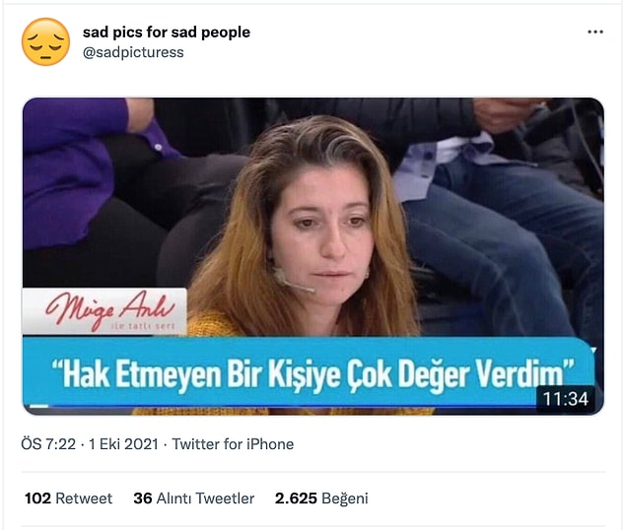
Task: Open the three-dot more options menu
Action: pyautogui.click(x=595, y=32)
